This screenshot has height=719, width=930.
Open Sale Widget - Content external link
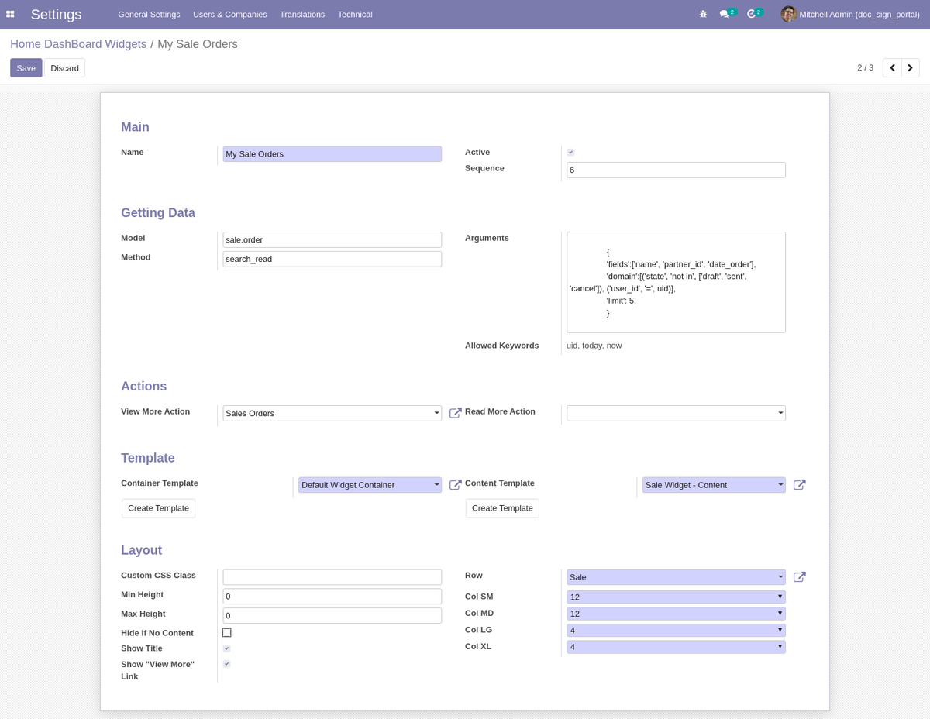click(x=799, y=484)
